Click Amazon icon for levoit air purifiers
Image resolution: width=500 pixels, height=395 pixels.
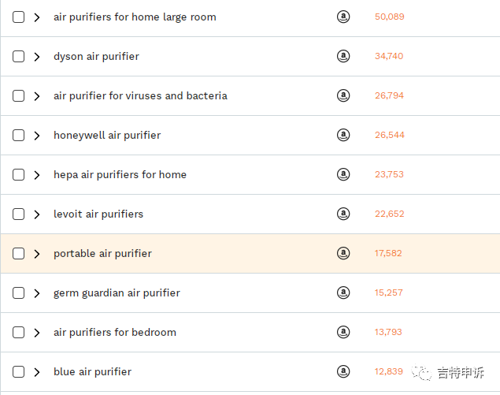coord(343,214)
